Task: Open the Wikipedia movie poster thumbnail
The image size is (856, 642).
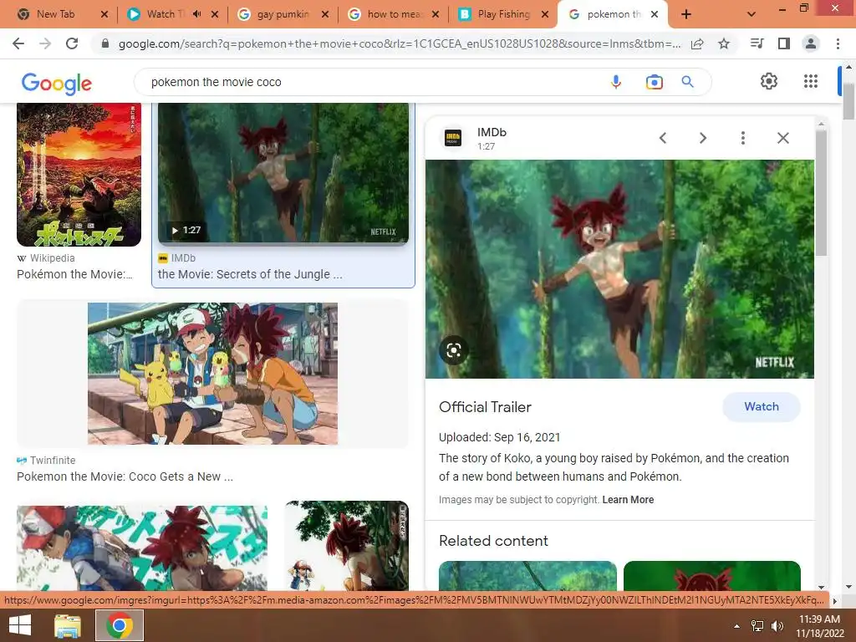Action: coord(79,175)
